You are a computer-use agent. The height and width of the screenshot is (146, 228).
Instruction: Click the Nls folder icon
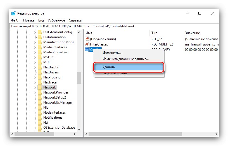[40, 107]
